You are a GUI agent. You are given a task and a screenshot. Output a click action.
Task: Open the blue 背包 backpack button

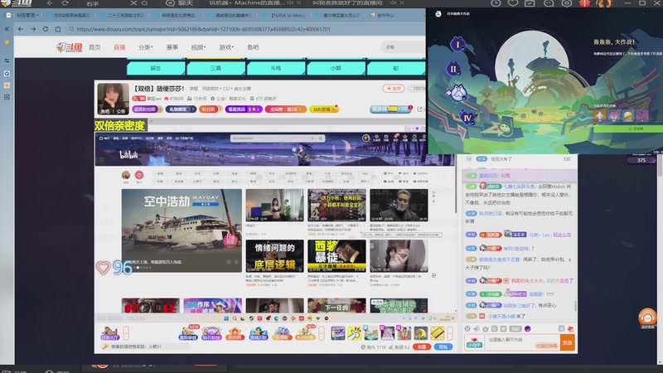tap(443, 346)
